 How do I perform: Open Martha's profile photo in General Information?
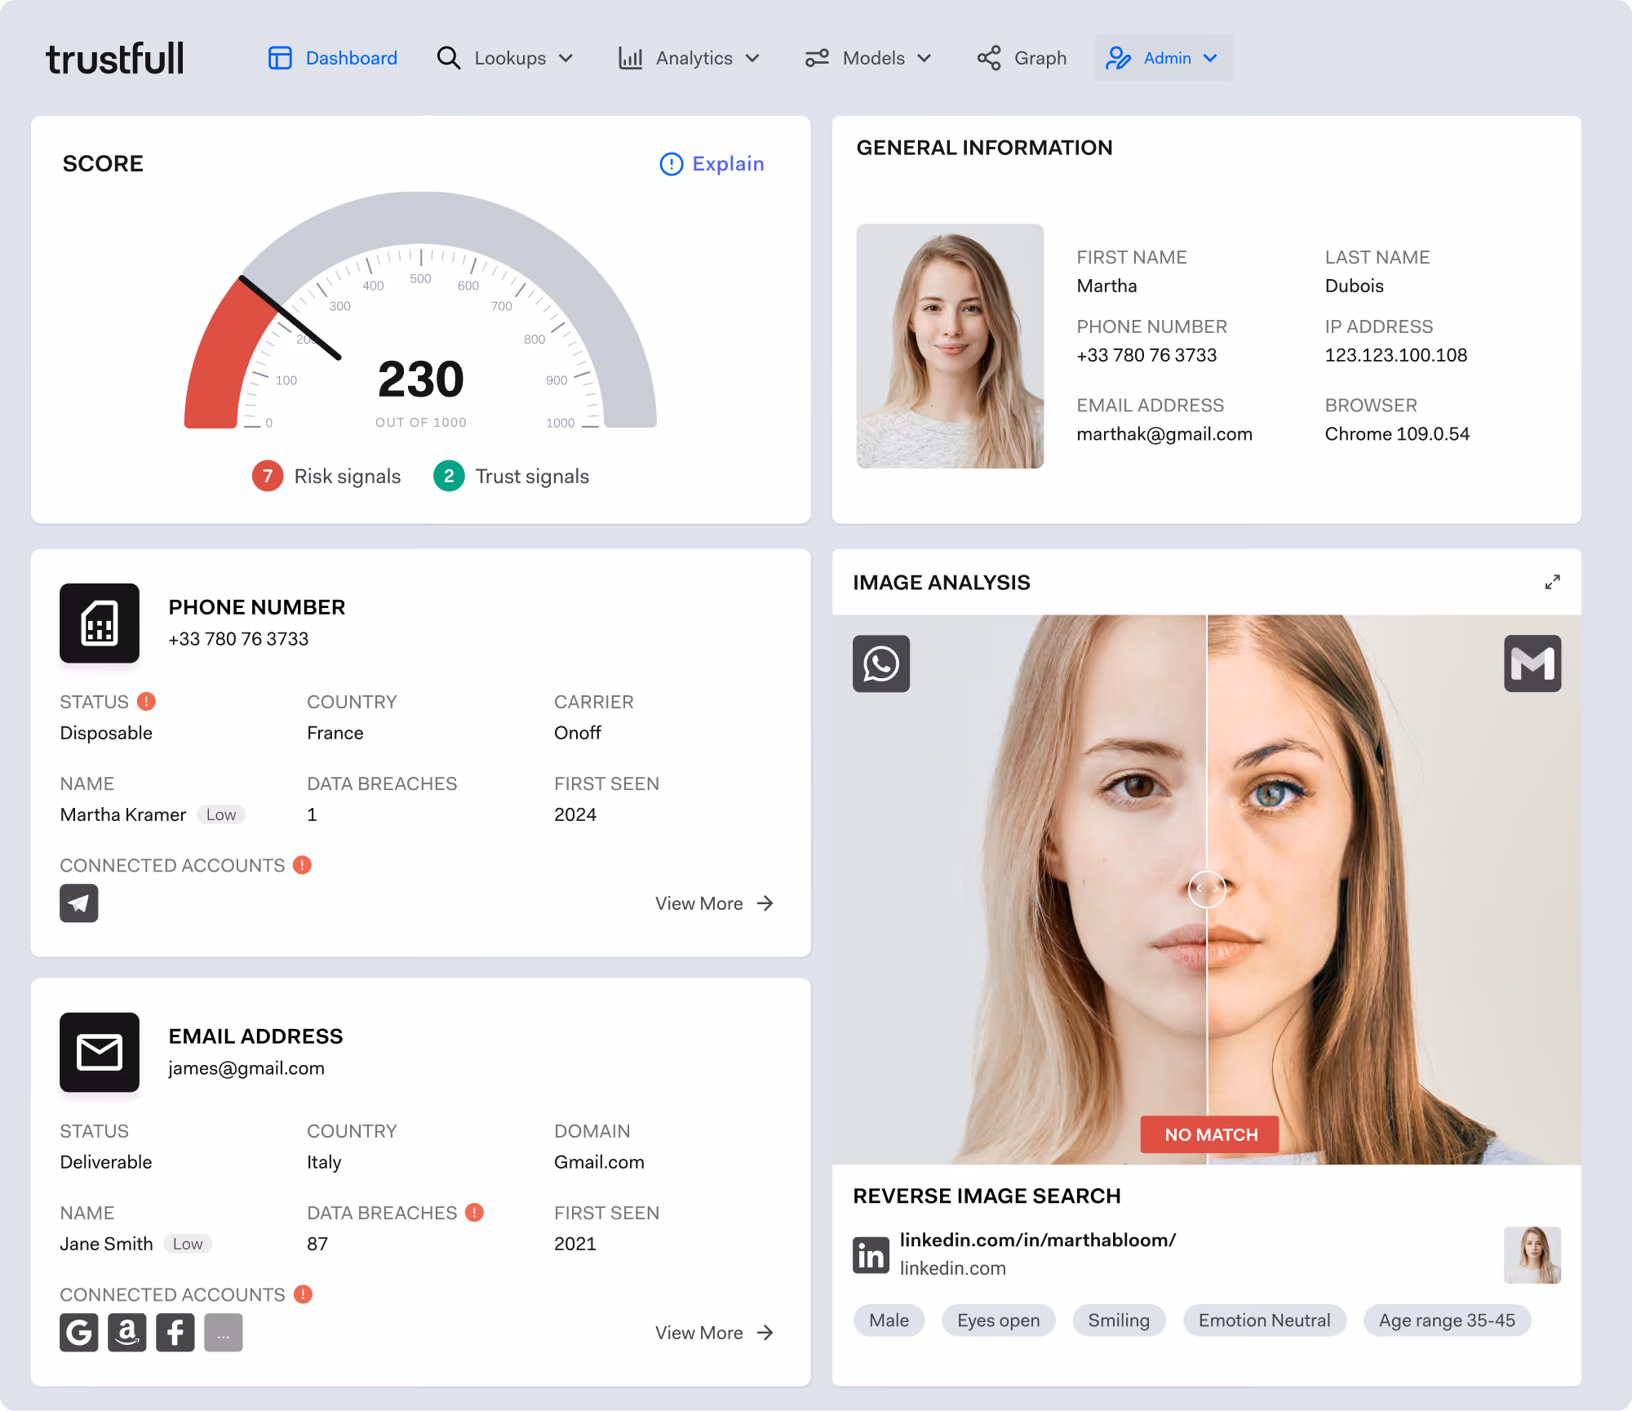(950, 346)
